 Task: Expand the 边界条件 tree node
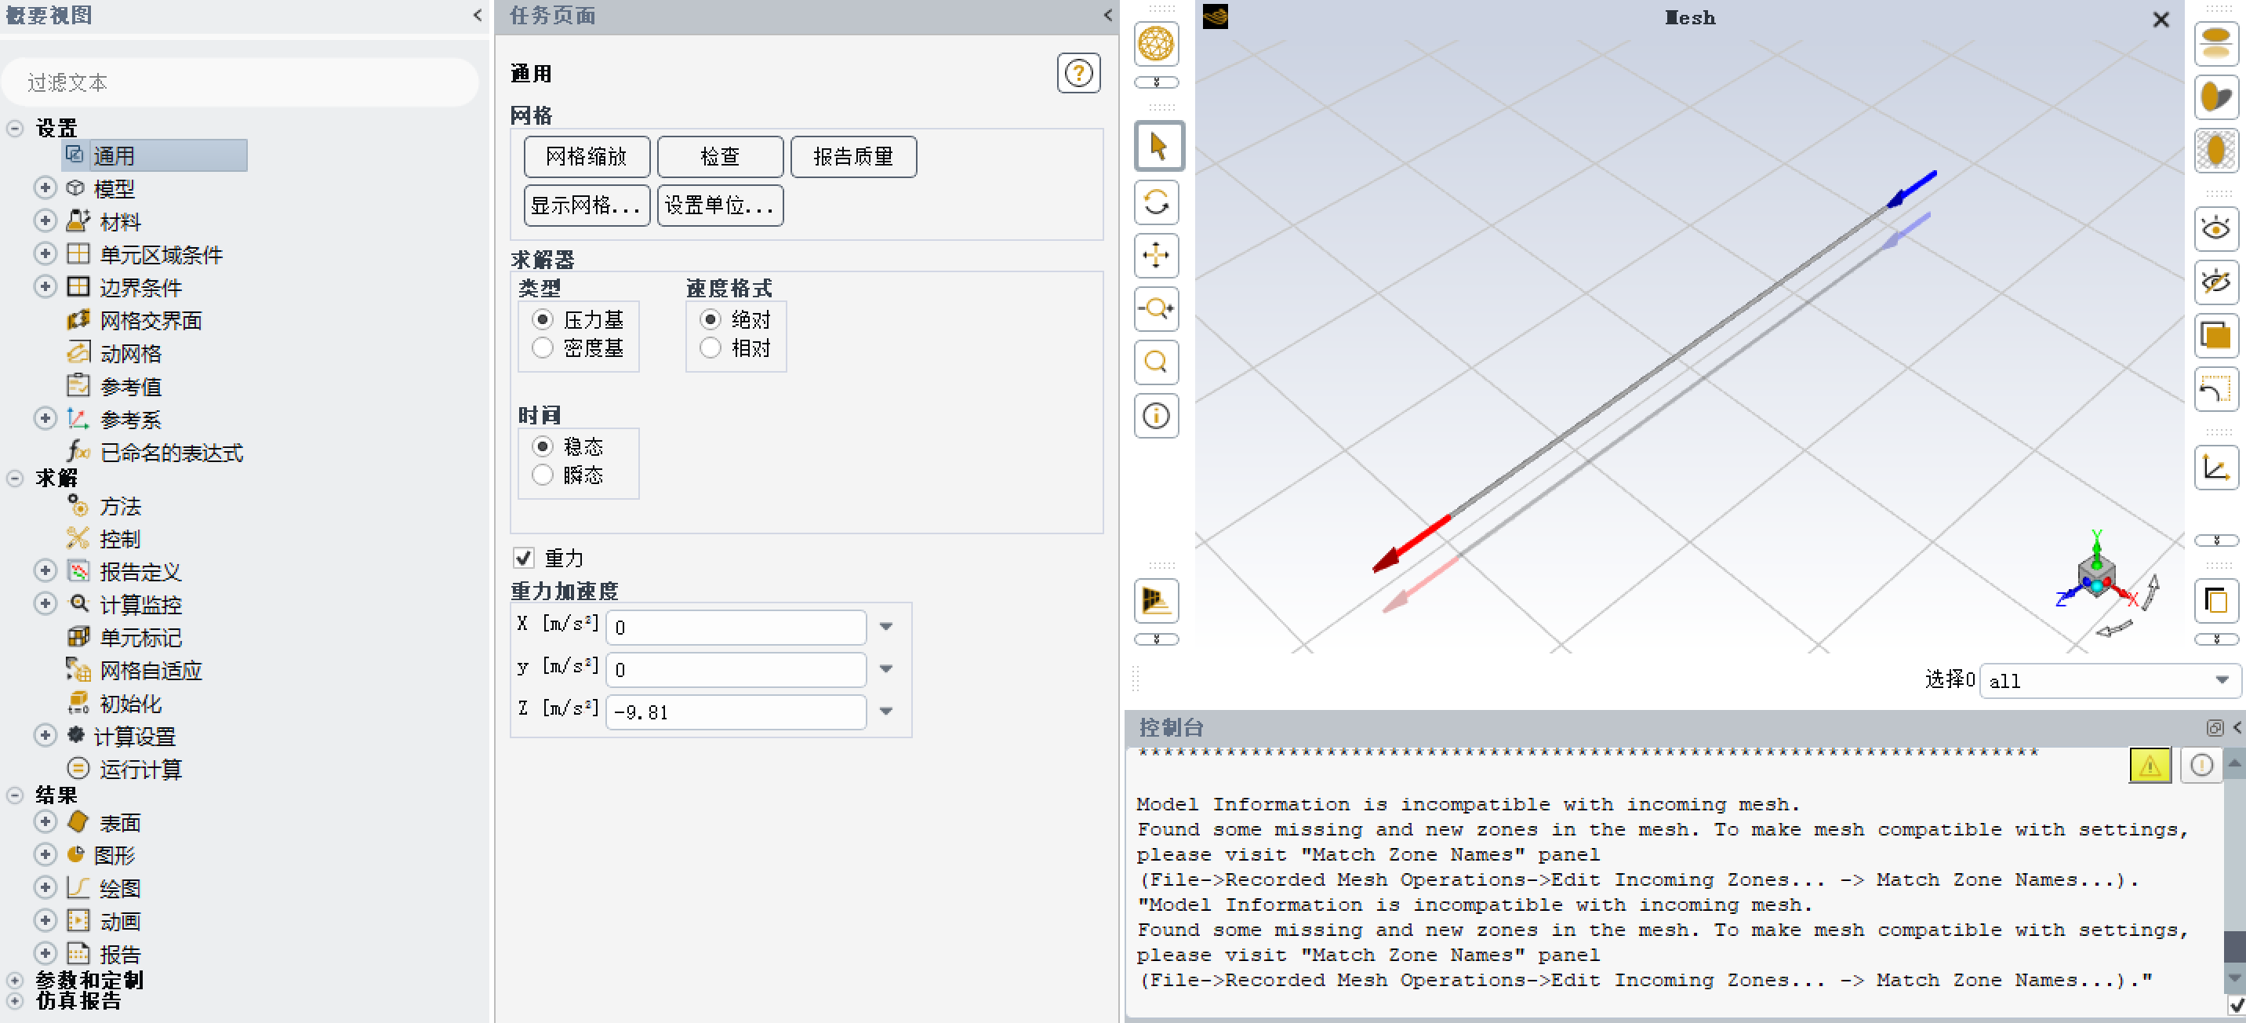coord(45,287)
